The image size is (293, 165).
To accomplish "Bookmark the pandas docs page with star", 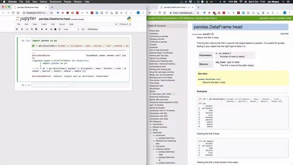I will tap(198, 13).
